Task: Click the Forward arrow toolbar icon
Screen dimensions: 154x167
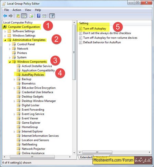Action: tap(11, 16)
